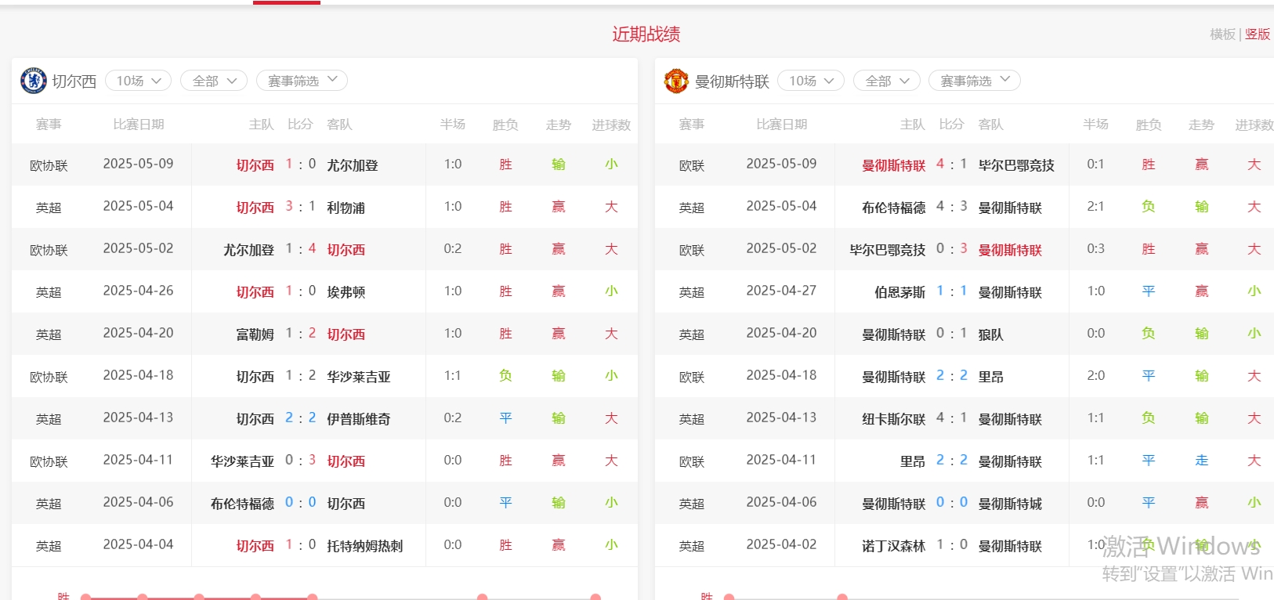Open Manchester United's 赛事筛选 filter
1274x600 pixels.
[x=974, y=81]
